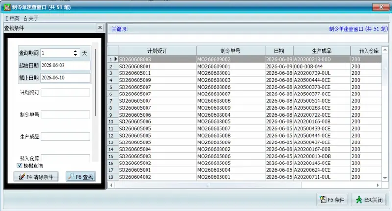The width and height of the screenshot is (392, 211).
Task: Click the application icon in the title bar
Action: (x=7, y=7)
